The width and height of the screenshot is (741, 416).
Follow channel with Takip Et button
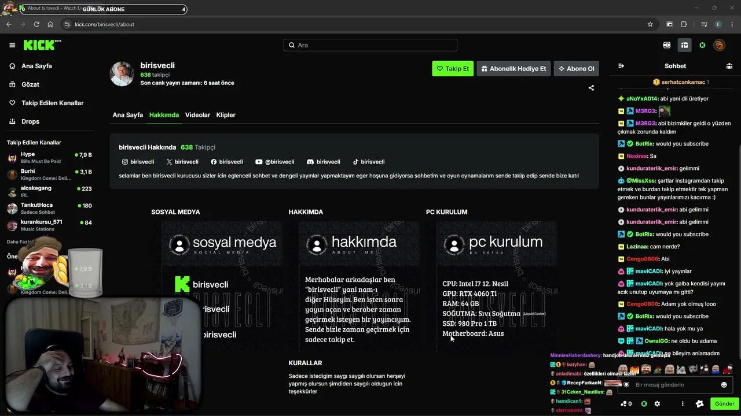pos(453,69)
